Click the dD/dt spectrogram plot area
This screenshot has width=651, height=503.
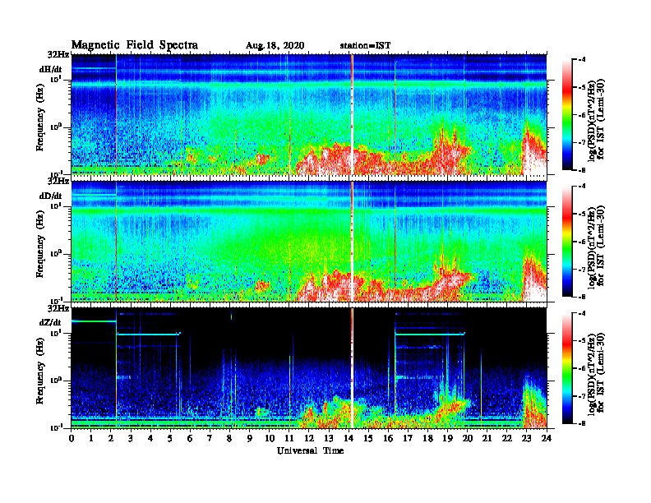(x=309, y=241)
